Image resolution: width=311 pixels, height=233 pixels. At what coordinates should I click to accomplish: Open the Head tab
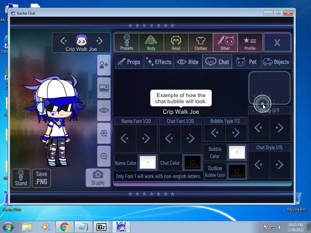tap(176, 42)
